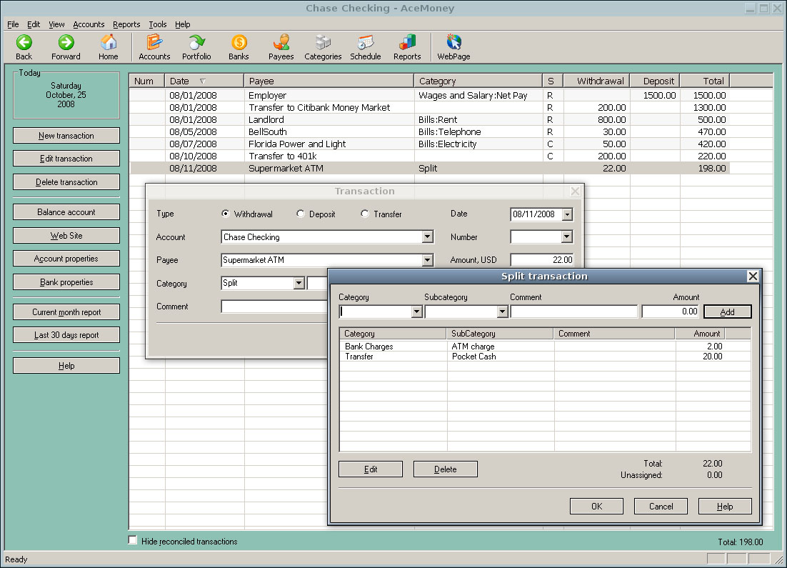Expand the Account dropdown in Transaction dialog

point(427,236)
